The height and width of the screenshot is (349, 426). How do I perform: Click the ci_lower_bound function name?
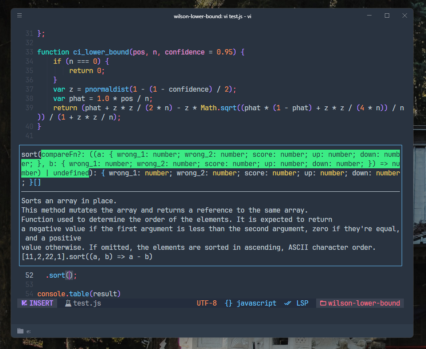(x=101, y=52)
